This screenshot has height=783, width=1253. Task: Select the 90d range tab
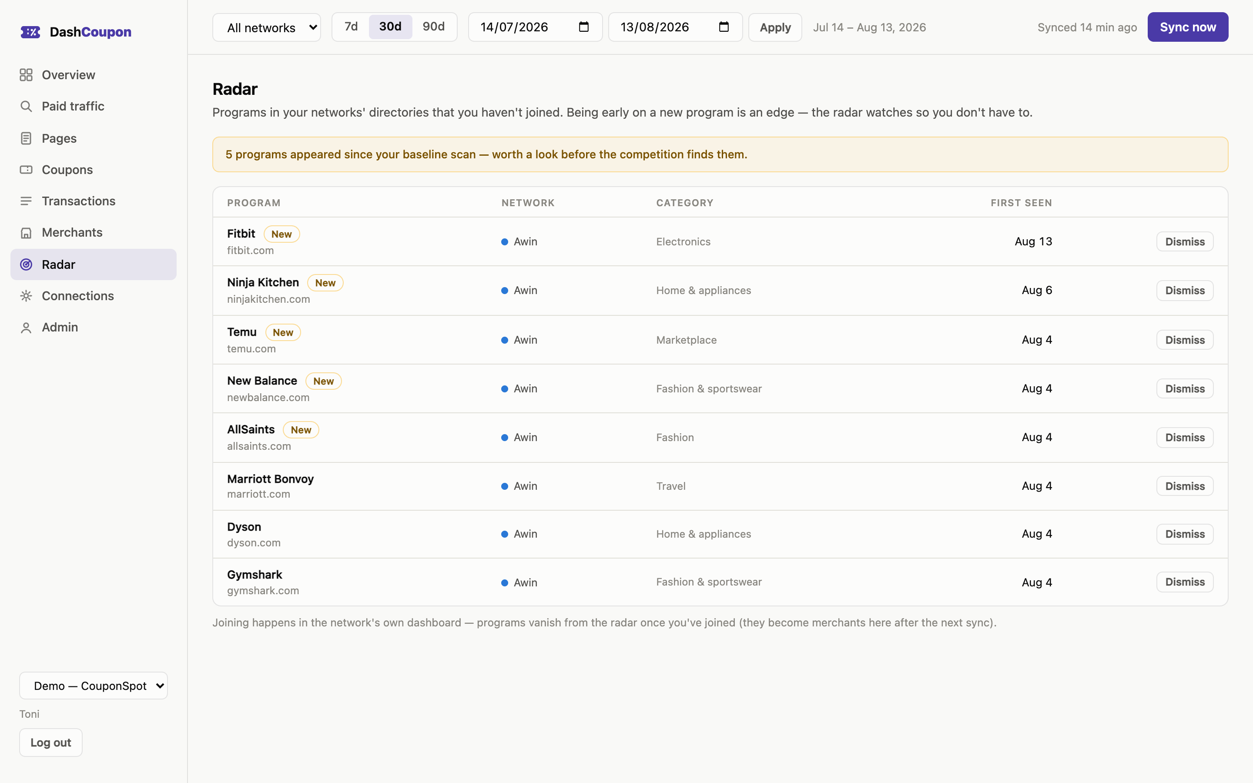pos(433,27)
